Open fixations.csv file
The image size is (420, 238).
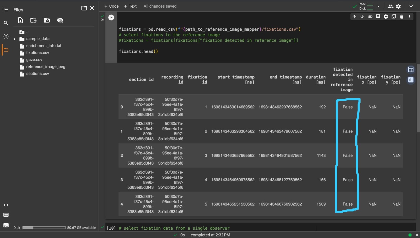click(38, 53)
